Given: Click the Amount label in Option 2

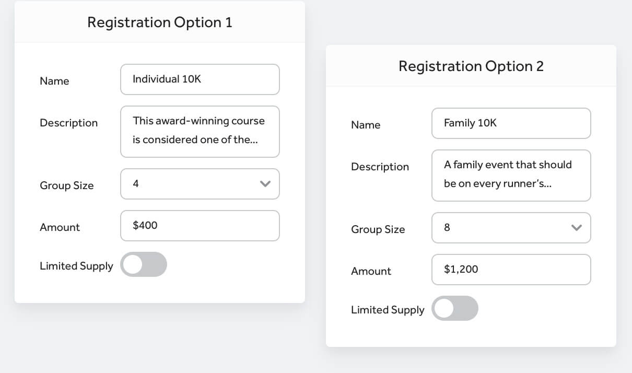Looking at the screenshot, I should point(371,271).
